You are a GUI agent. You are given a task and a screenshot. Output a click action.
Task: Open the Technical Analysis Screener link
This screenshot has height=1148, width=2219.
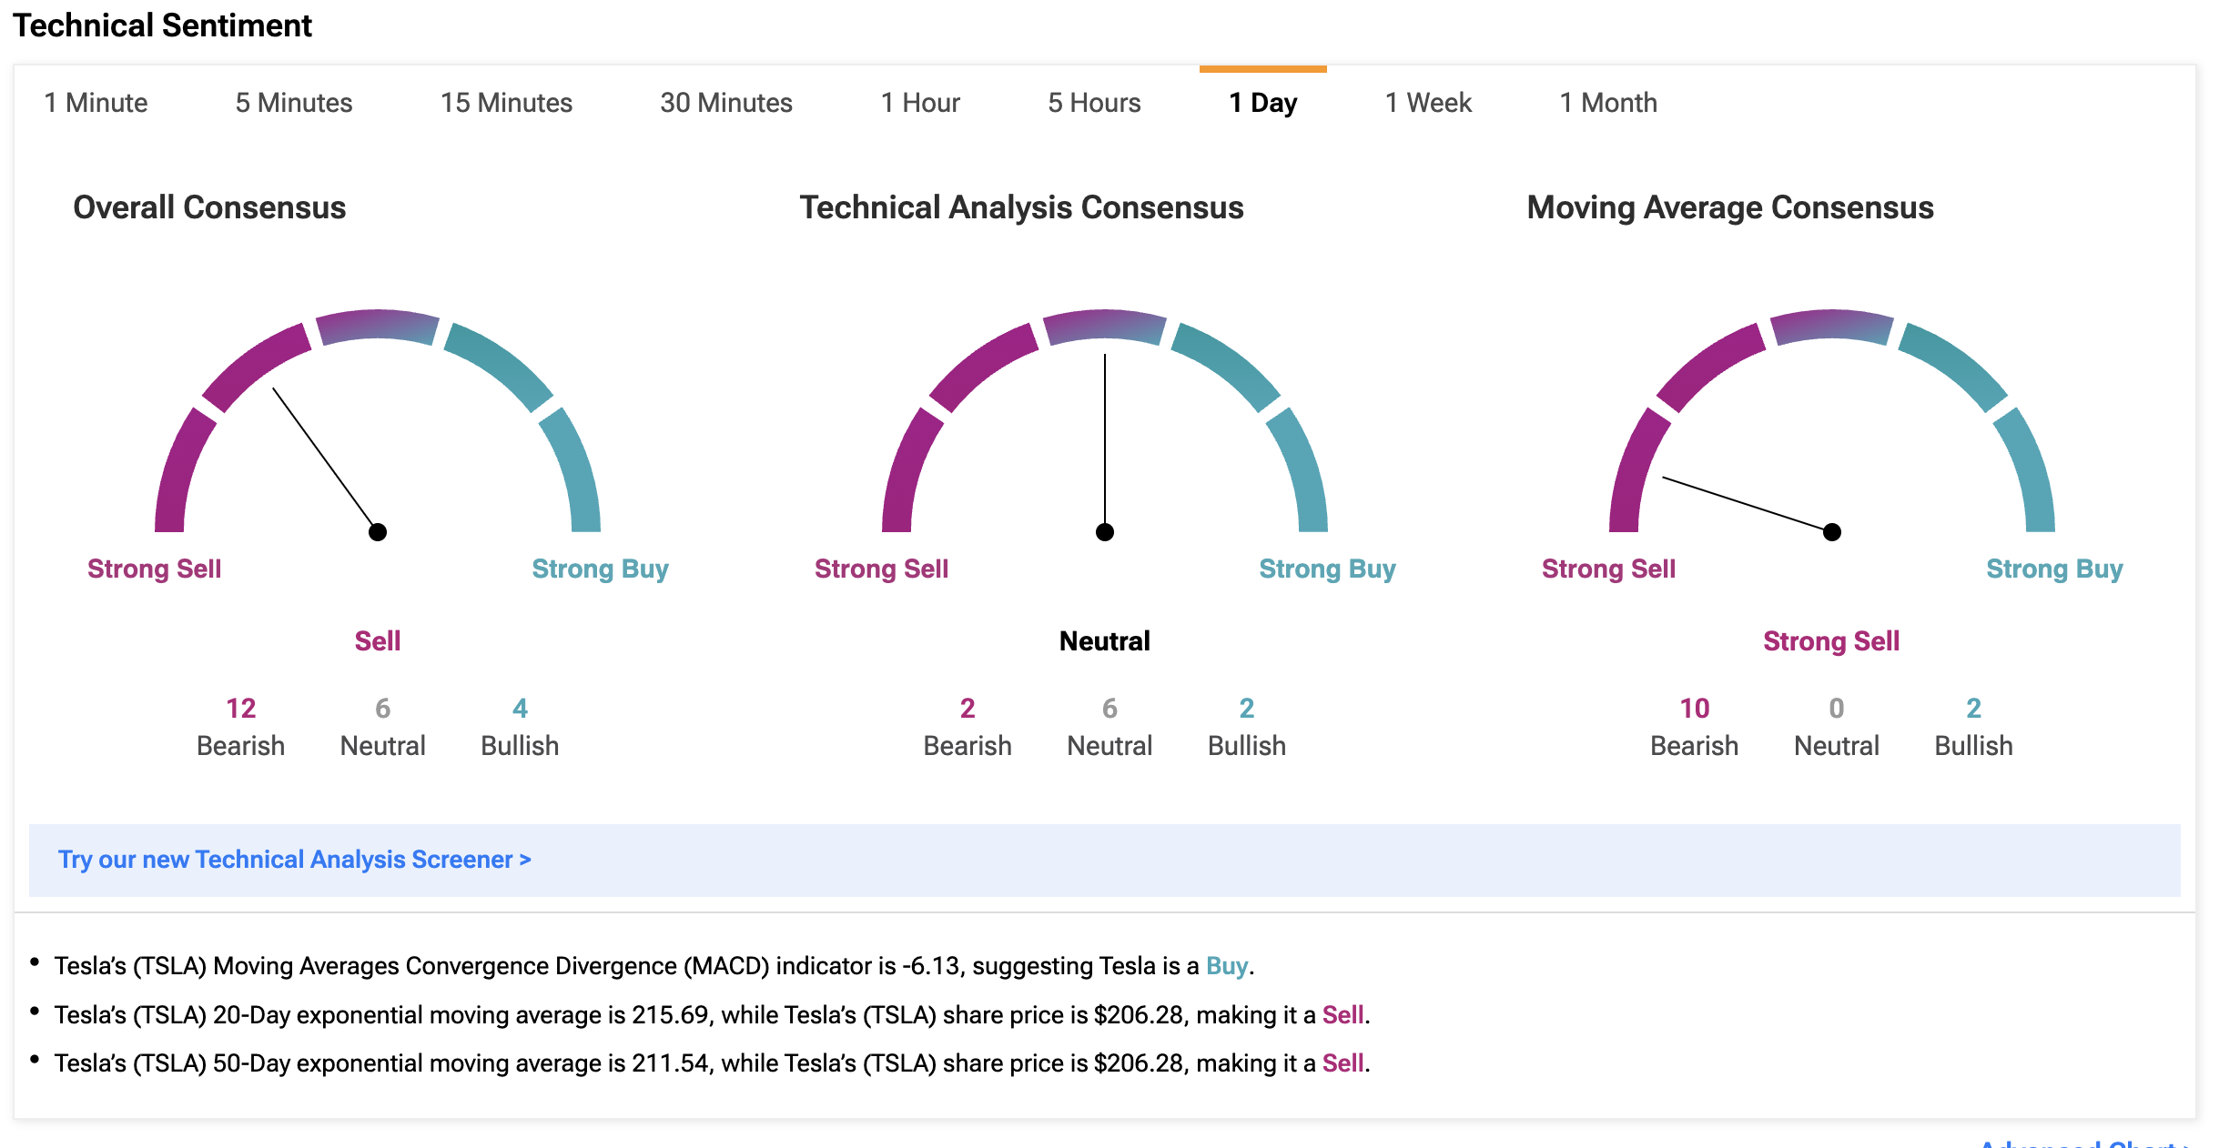pos(294,860)
